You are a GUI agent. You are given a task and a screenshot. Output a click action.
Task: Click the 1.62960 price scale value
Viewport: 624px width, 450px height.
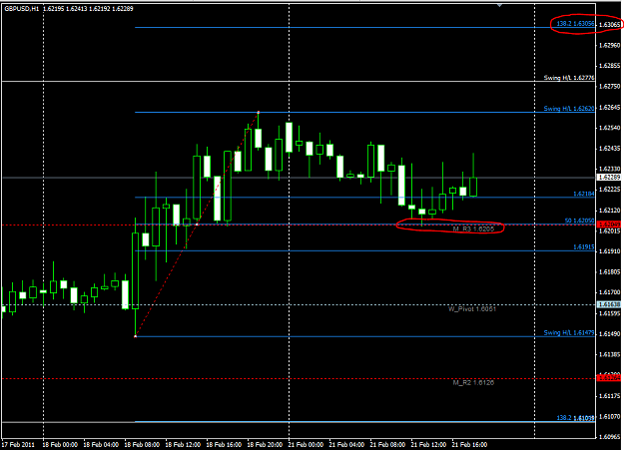[609, 45]
